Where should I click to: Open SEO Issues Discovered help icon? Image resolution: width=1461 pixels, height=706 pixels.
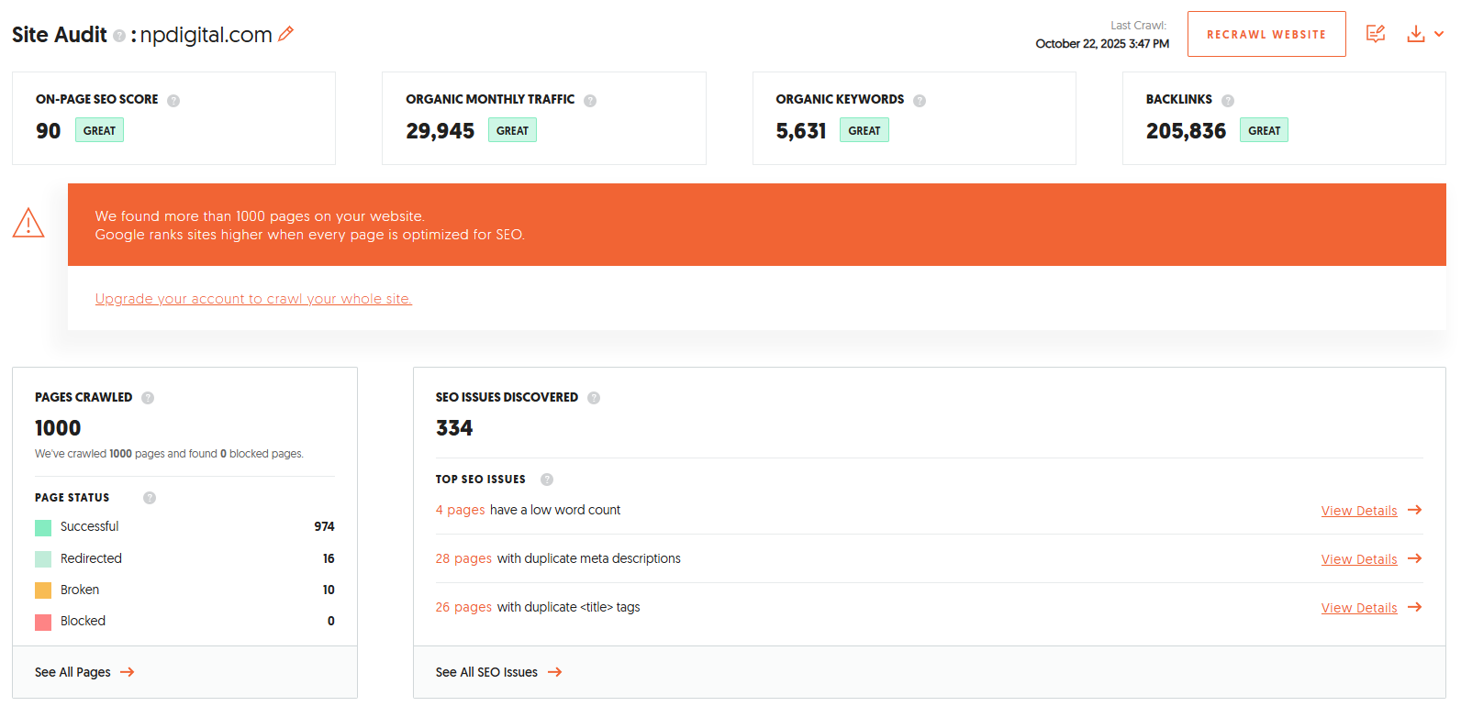point(594,398)
